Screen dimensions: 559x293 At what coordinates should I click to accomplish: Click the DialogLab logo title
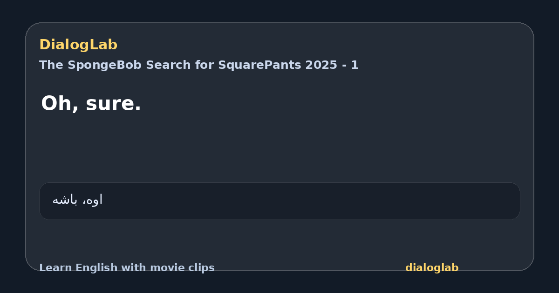[x=78, y=45]
